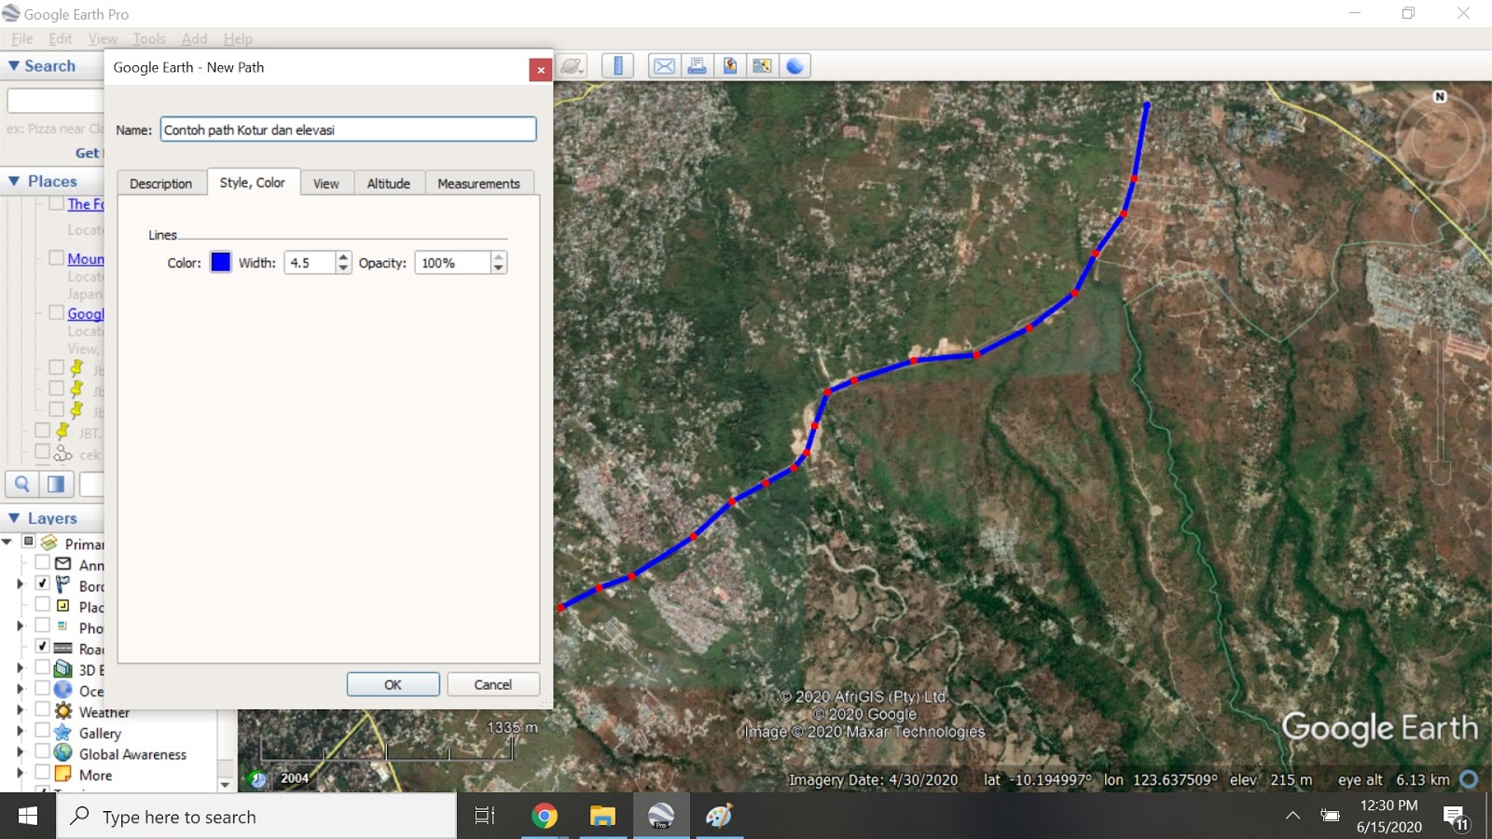Click the path Name input field
This screenshot has width=1492, height=839.
(349, 130)
